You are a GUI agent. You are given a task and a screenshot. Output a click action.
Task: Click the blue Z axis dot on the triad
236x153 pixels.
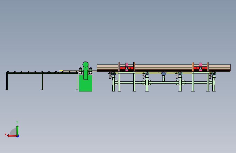coord(18,136)
